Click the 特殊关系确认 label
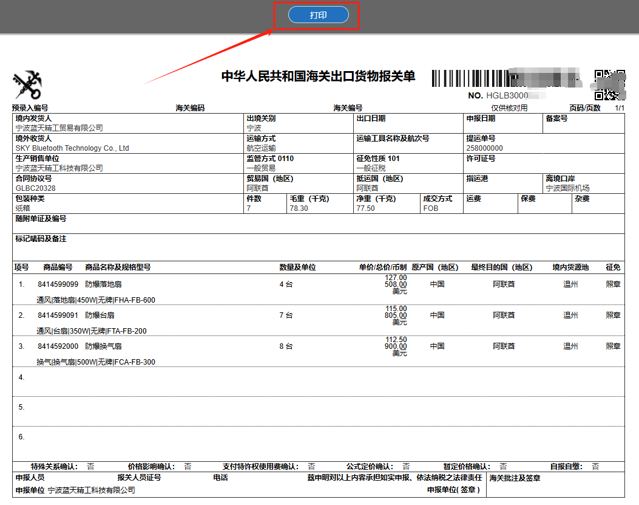Screen dimensions: 639x505 click(54, 467)
